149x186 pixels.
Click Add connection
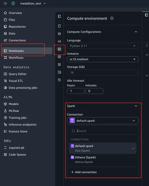84,172
